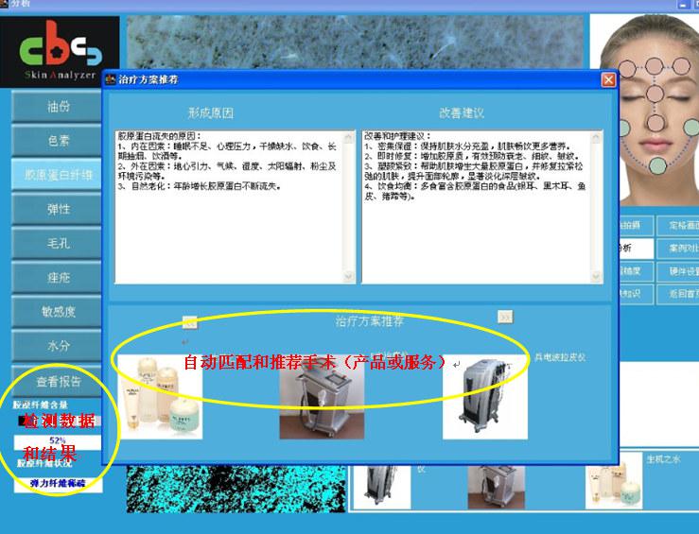The width and height of the screenshot is (699, 534).
Task: Select the nose tip detection point
Action: [x=655, y=123]
